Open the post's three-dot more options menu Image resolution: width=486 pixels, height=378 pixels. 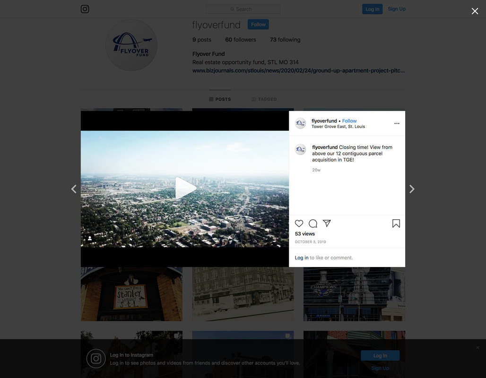pos(397,123)
